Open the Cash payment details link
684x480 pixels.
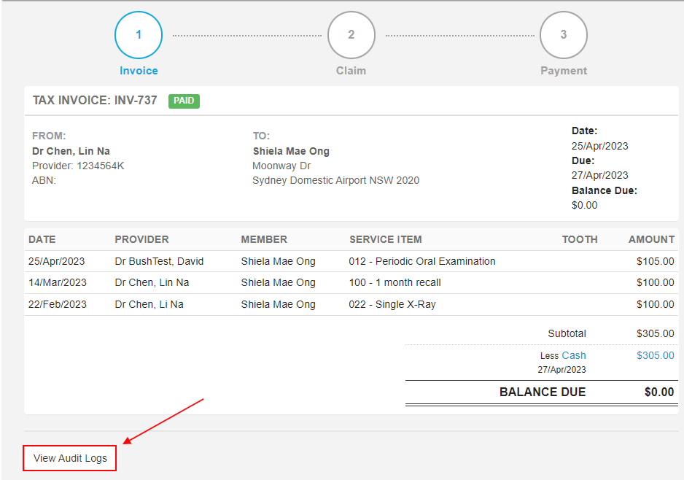click(574, 355)
